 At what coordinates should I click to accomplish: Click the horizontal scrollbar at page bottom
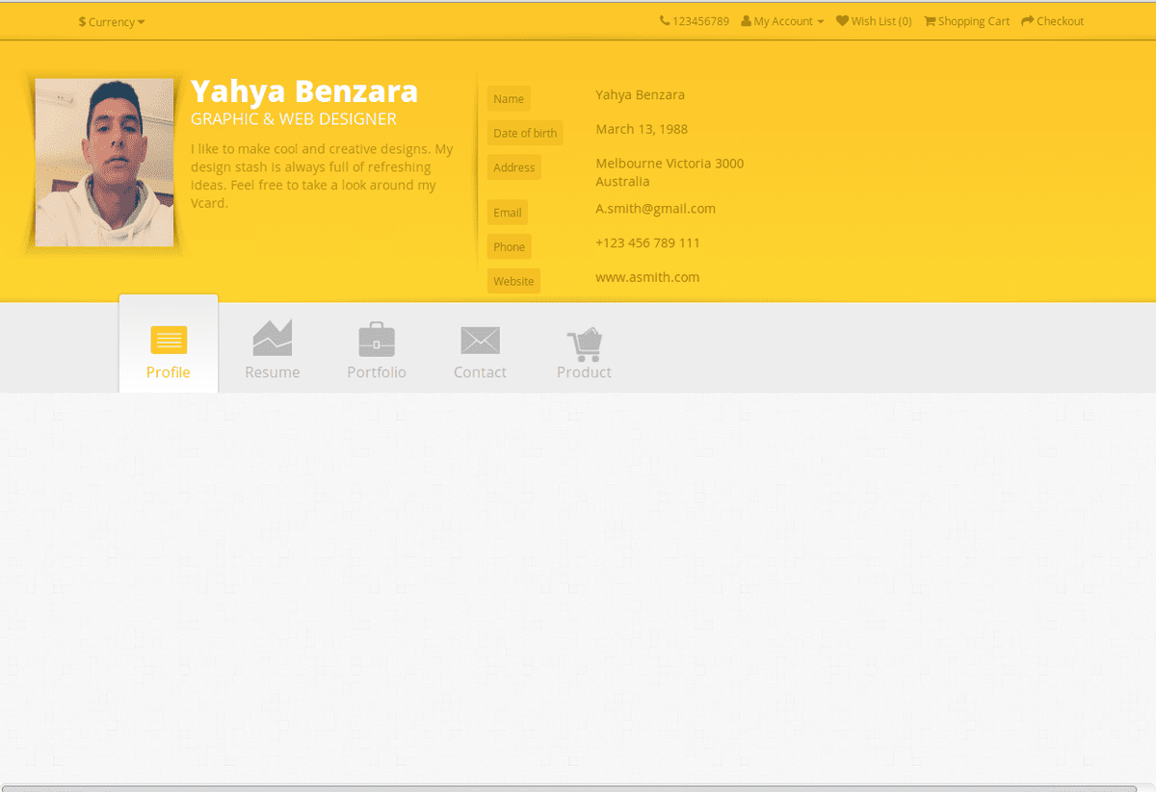pos(568,788)
